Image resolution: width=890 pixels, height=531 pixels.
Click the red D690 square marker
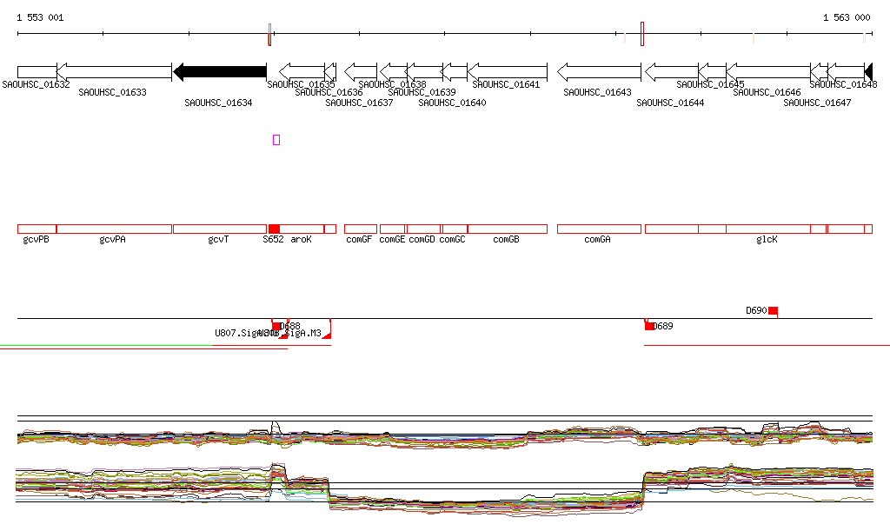(773, 310)
